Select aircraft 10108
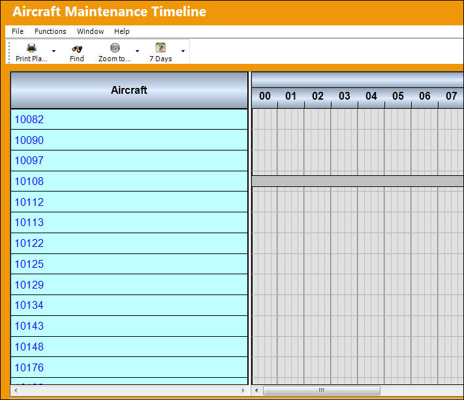The image size is (464, 400). tap(129, 181)
